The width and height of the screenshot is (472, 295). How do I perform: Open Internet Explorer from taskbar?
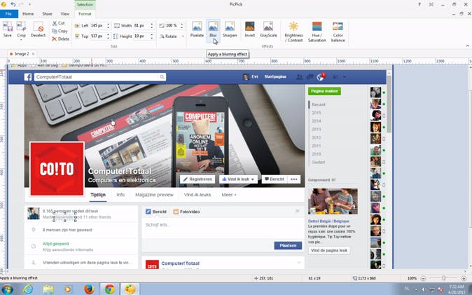tap(28, 289)
